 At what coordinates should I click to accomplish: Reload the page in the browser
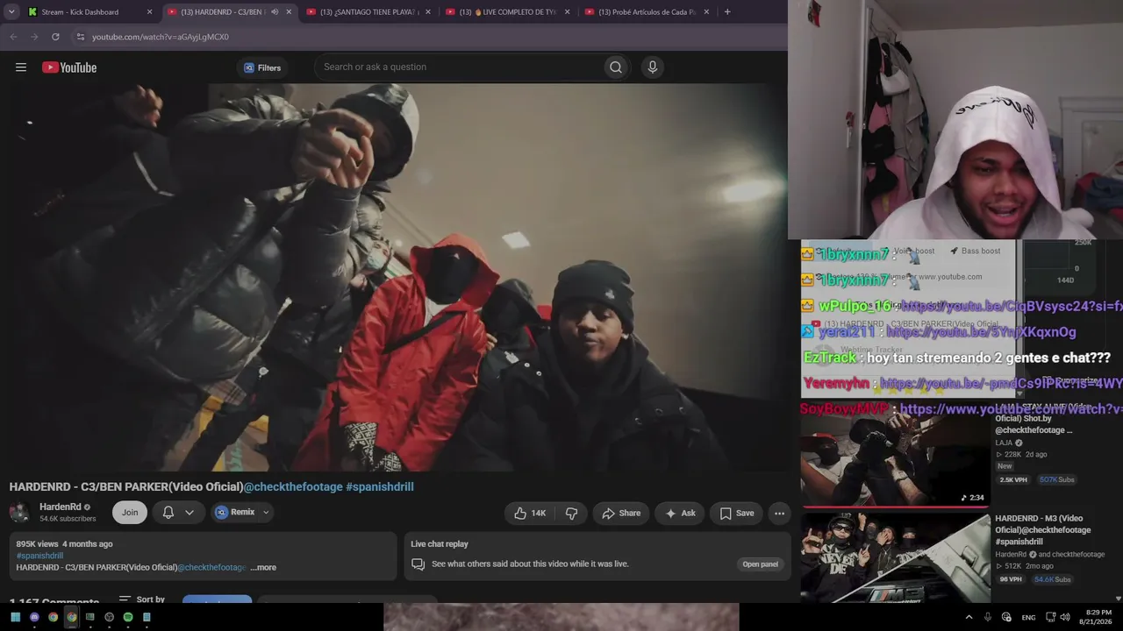pos(55,37)
